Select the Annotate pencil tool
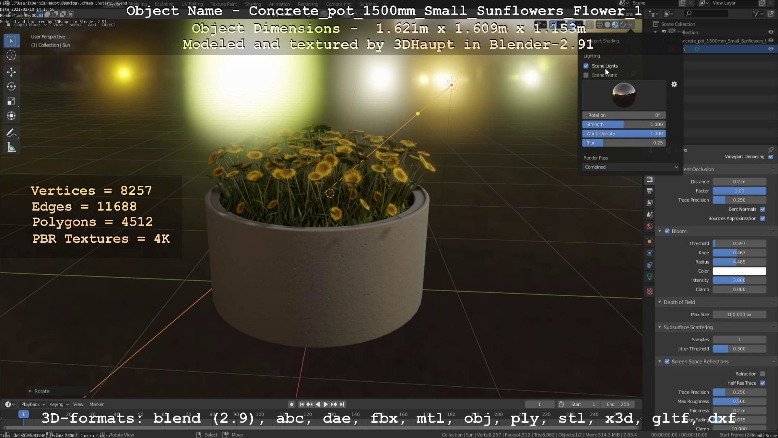 [11, 133]
